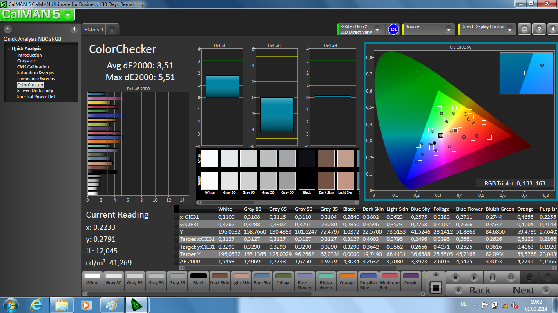Click the stop measurement icon
This screenshot has width=558, height=313.
[x=455, y=278]
